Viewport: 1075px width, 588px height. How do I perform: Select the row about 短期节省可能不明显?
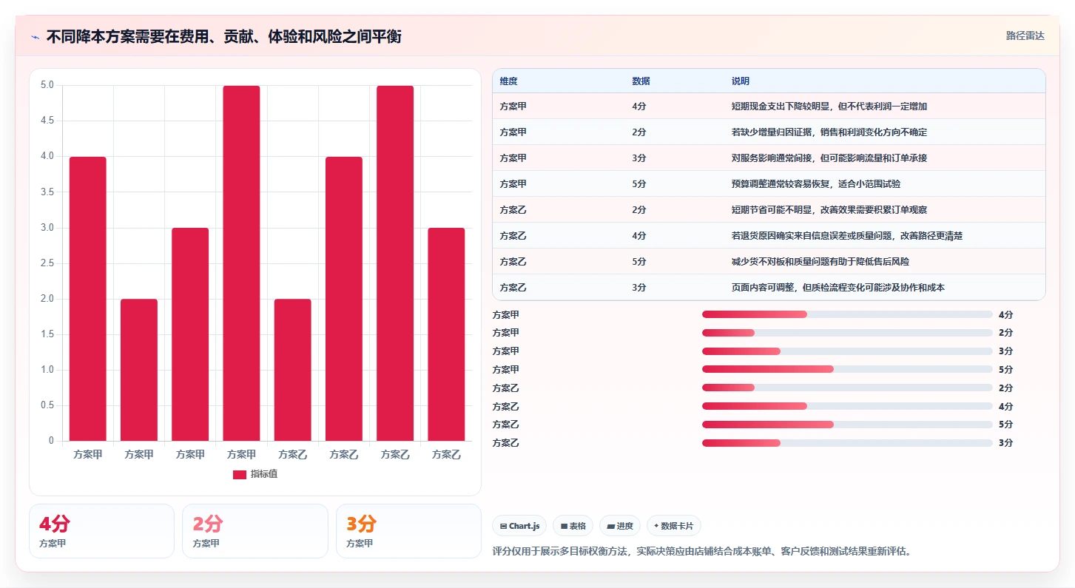(x=769, y=210)
